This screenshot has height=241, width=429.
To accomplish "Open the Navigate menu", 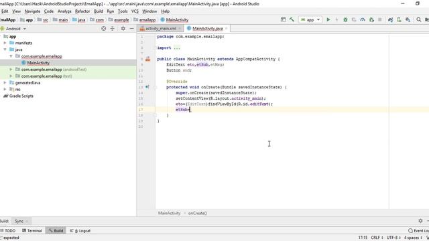I will [32, 11].
